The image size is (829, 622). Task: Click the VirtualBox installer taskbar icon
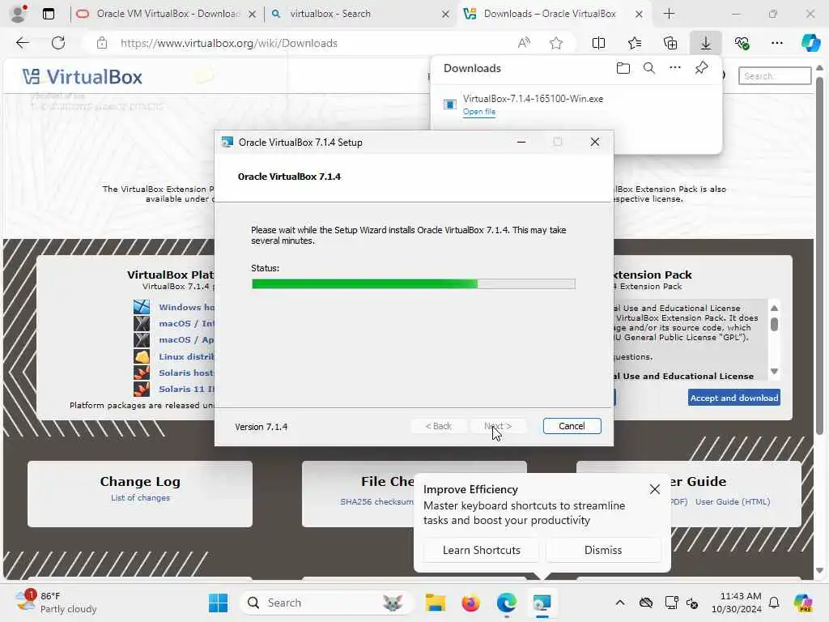point(542,603)
